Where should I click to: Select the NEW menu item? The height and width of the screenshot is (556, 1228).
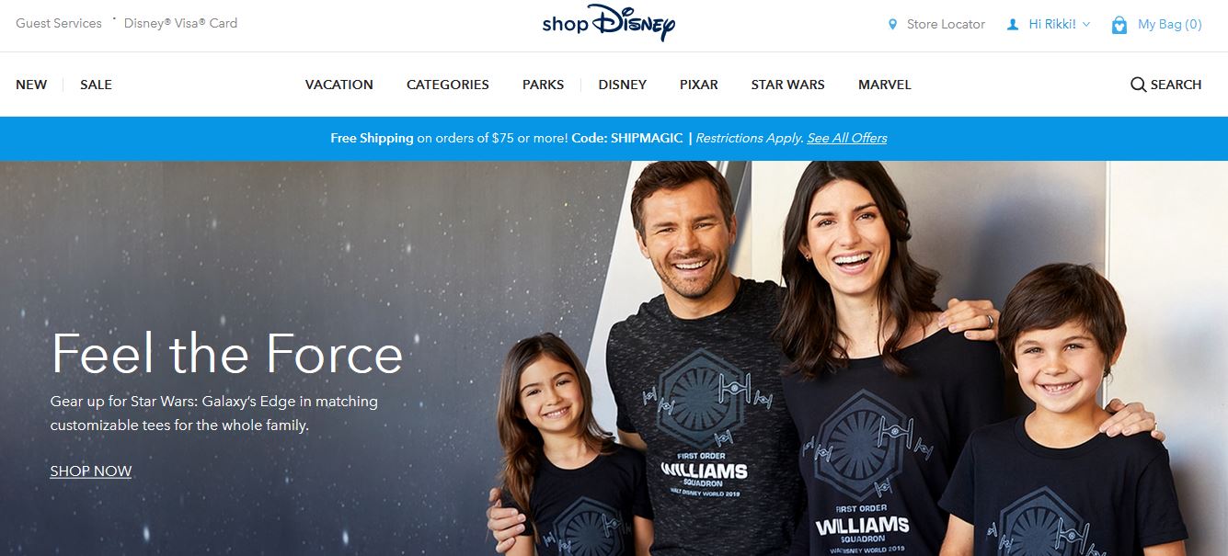(x=31, y=85)
